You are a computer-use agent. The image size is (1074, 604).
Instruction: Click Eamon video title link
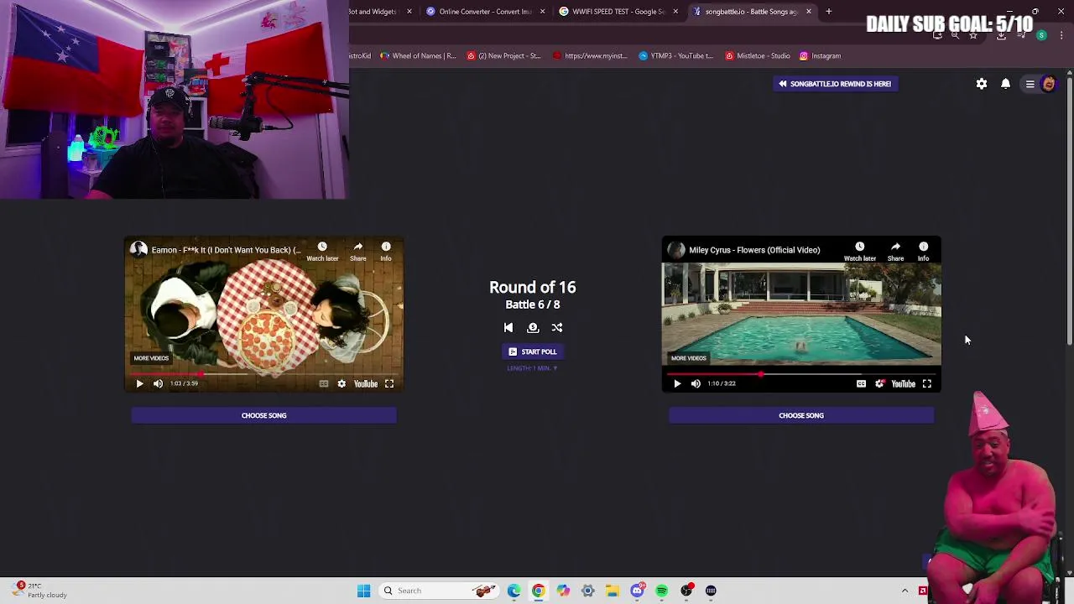226,250
